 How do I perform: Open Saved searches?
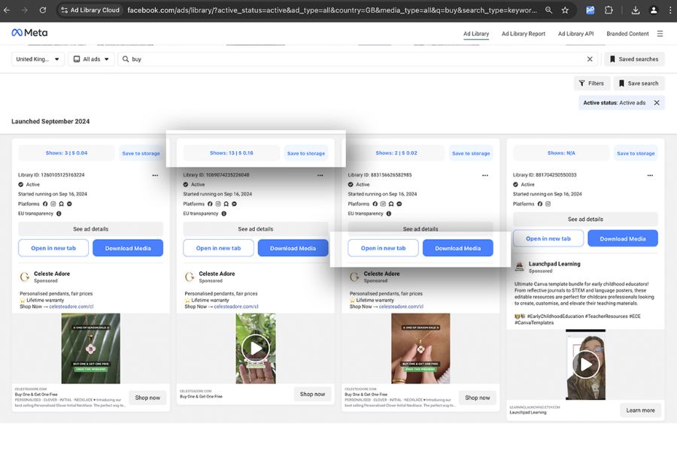coord(634,59)
